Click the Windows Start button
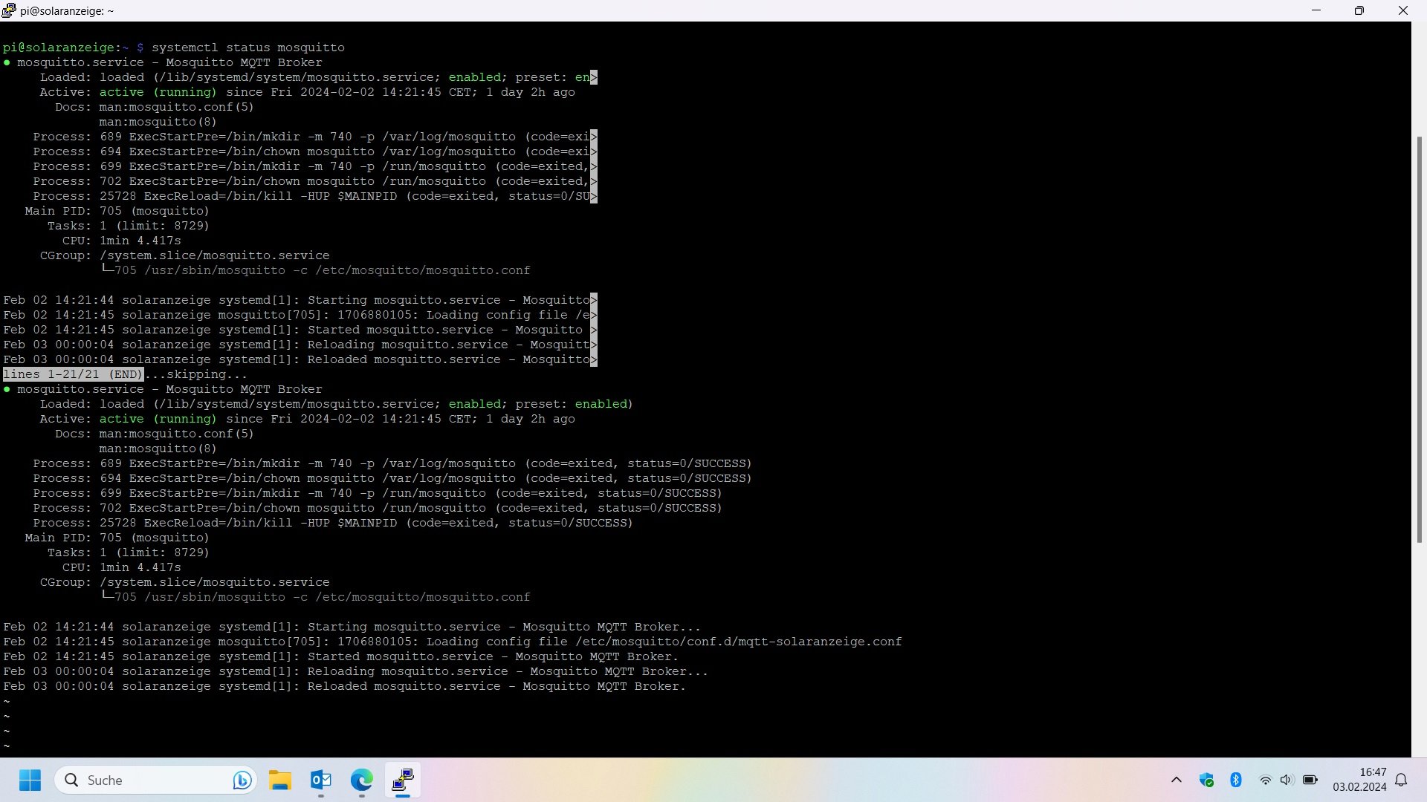The height and width of the screenshot is (802, 1427). (30, 780)
